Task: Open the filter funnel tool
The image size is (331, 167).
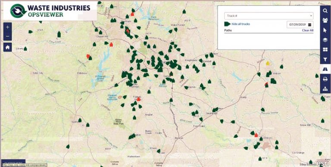Action: click(x=325, y=59)
